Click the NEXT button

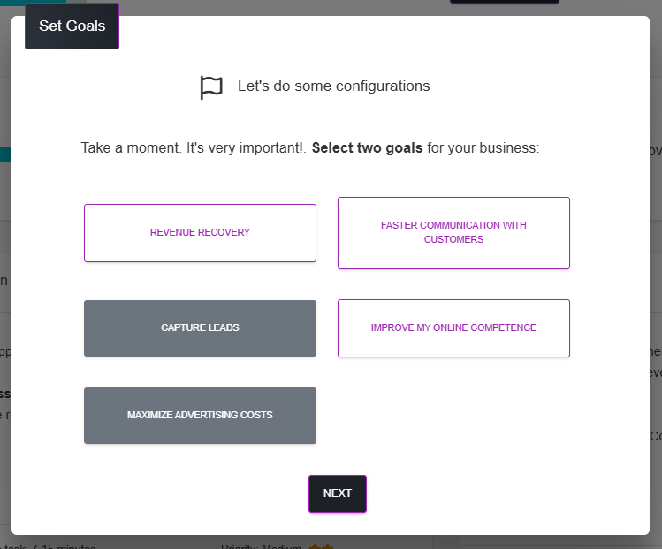[338, 493]
